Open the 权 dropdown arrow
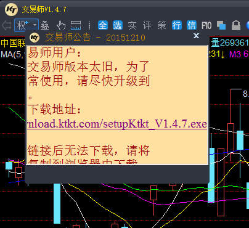This screenshot has width=249, height=228. point(35,25)
